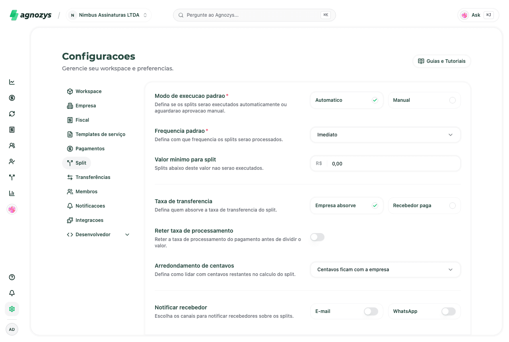Open the bell notifications icon in left rail
The image size is (509, 342).
12,293
